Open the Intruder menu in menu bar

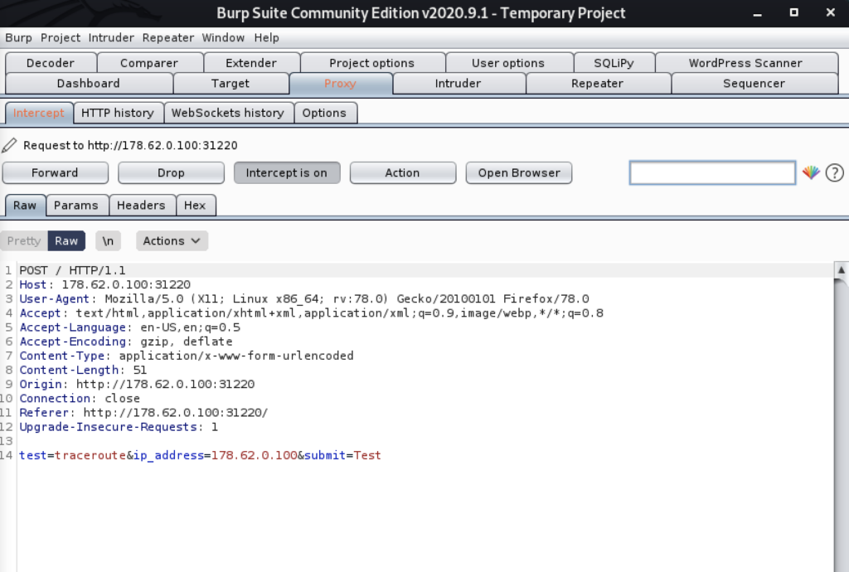pyautogui.click(x=111, y=38)
